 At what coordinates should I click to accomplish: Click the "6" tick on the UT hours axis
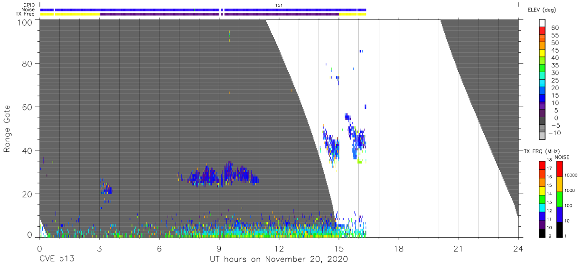(x=159, y=249)
